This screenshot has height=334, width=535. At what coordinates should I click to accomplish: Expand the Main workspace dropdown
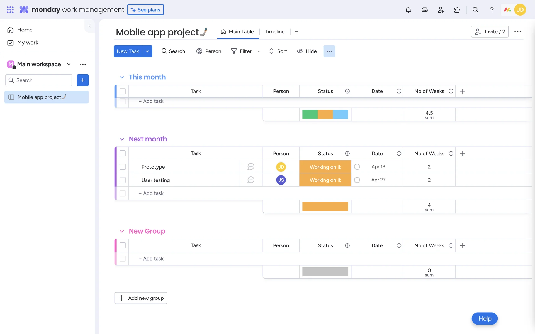[69, 64]
